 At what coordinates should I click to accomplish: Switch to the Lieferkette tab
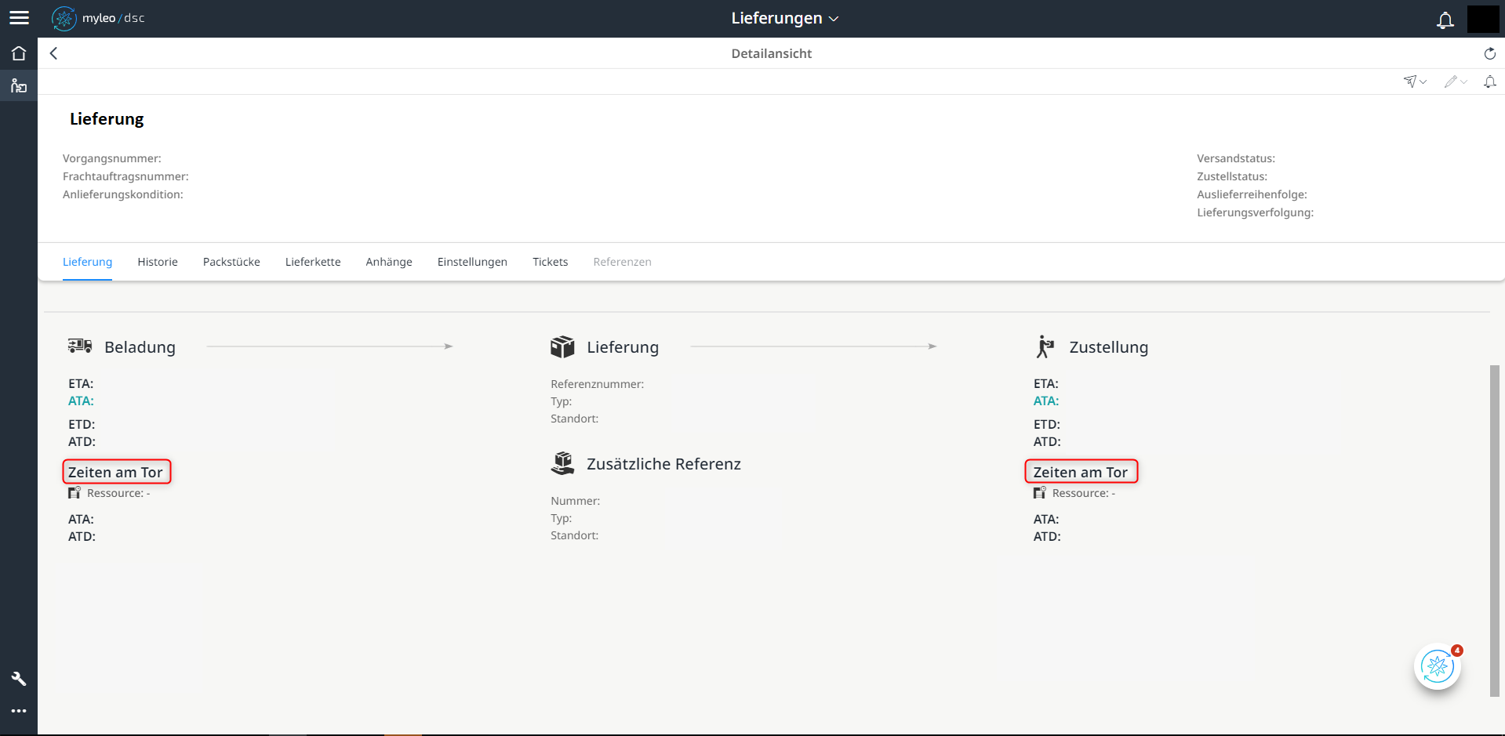313,262
